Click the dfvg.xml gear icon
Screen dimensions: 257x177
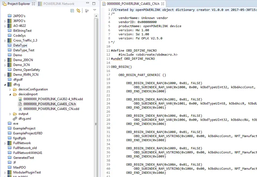click(x=15, y=119)
